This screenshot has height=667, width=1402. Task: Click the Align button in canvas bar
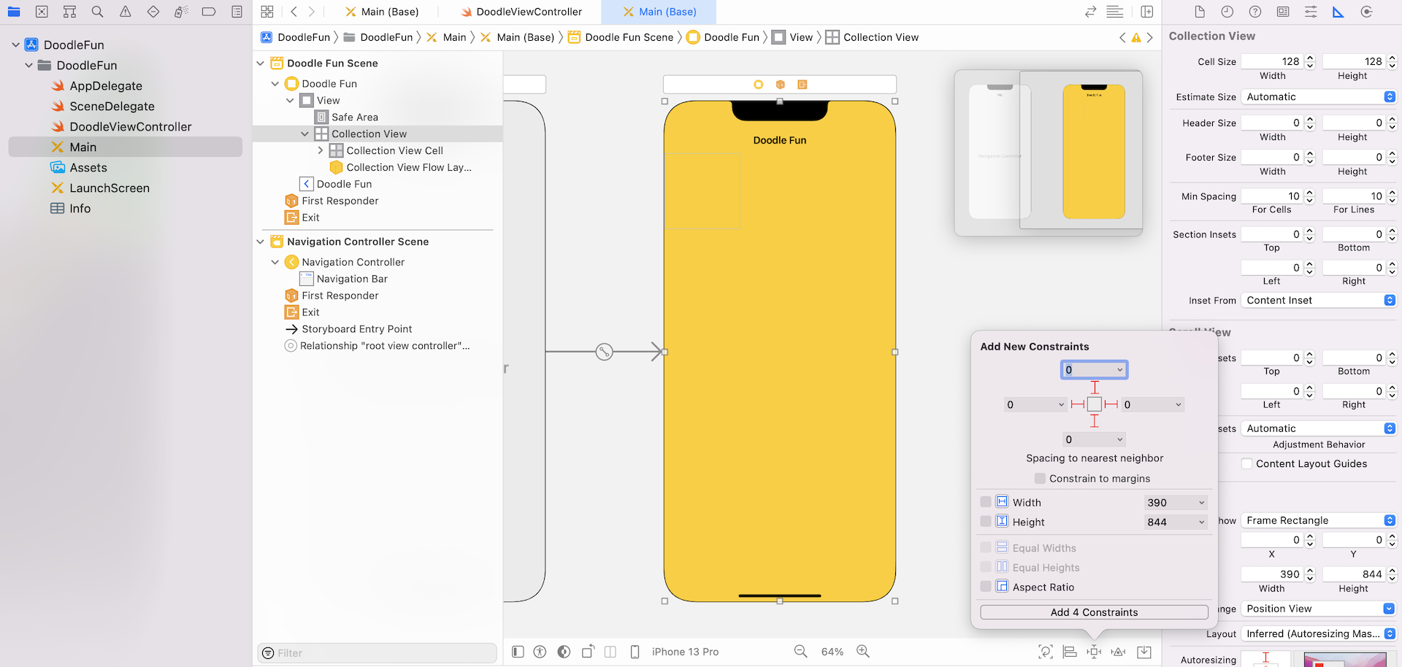pyautogui.click(x=1070, y=652)
